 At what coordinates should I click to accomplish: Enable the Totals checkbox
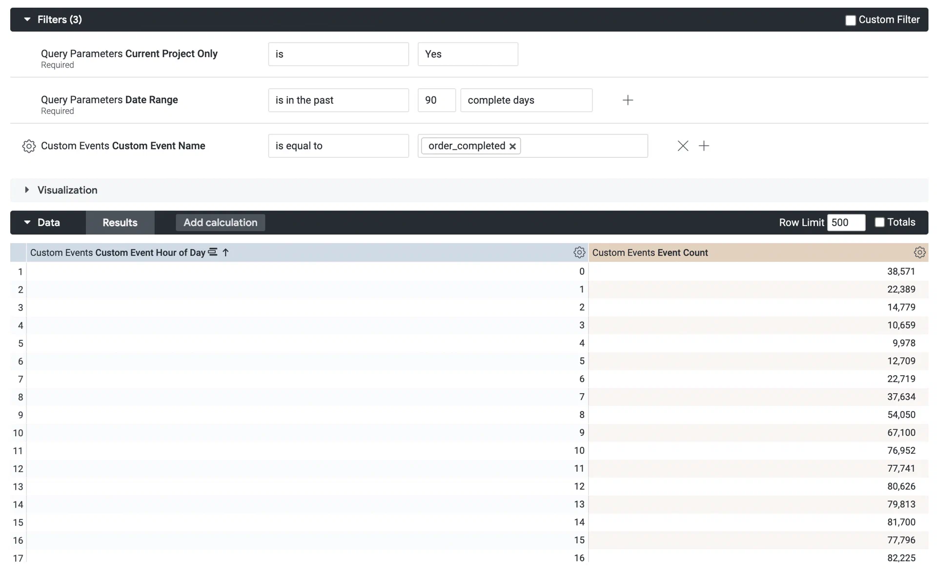pyautogui.click(x=880, y=222)
